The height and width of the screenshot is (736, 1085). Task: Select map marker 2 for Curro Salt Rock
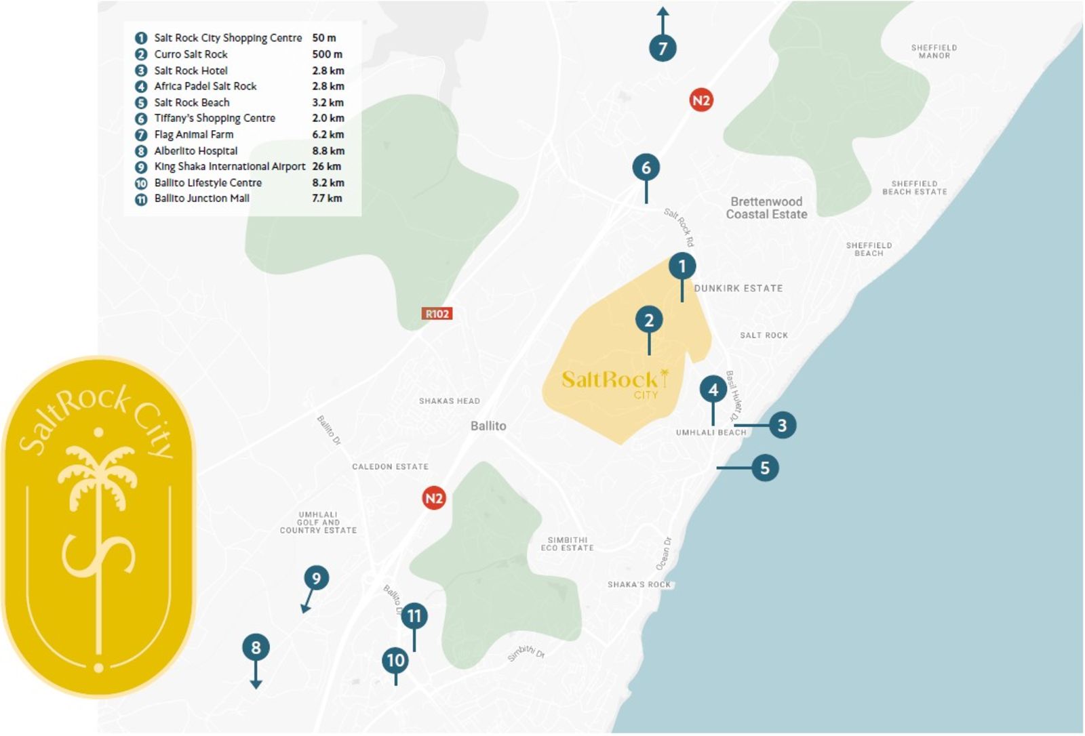click(x=649, y=320)
